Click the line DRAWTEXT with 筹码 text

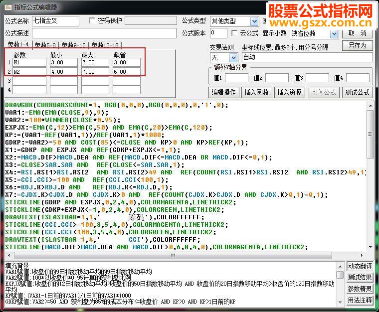[105, 217]
